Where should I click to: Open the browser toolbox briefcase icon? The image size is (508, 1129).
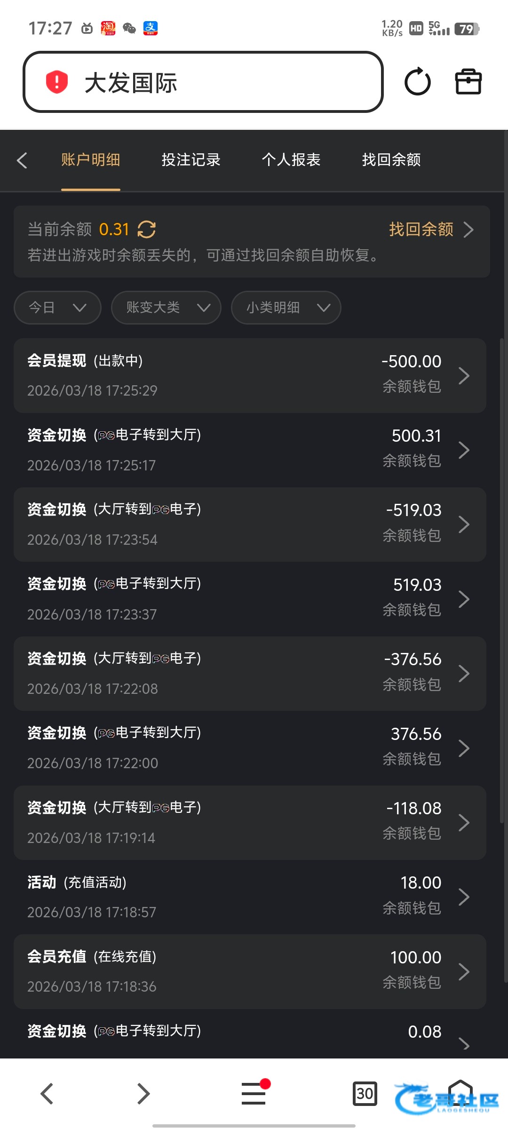468,82
